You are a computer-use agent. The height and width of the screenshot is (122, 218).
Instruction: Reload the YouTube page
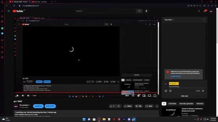pos(14,6)
